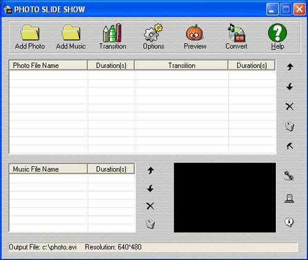Open the Transition crayons tool
The width and height of the screenshot is (308, 260).
tap(112, 37)
